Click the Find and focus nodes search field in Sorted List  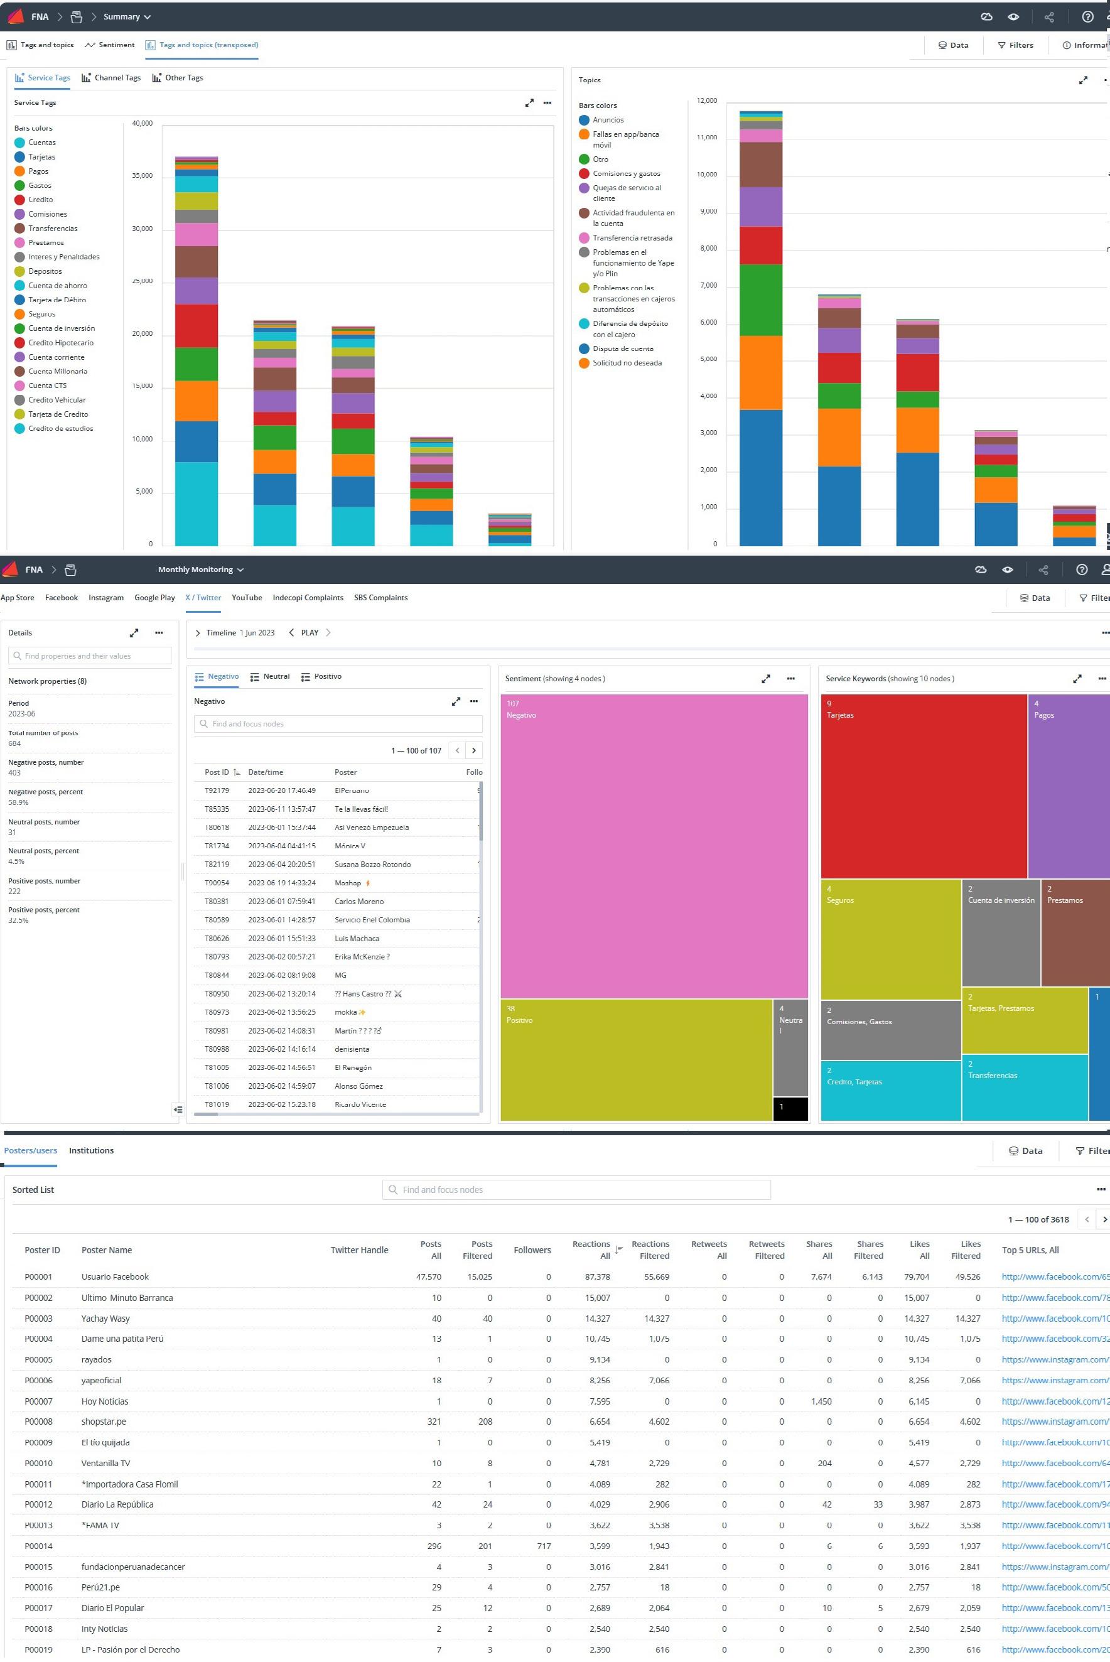pyautogui.click(x=576, y=1190)
